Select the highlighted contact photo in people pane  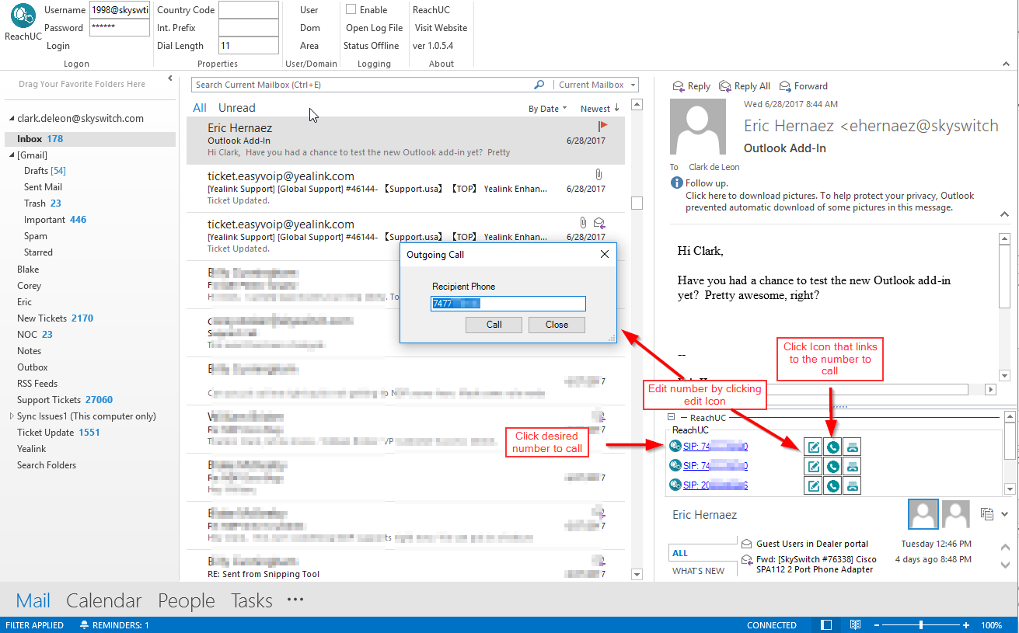pos(923,514)
